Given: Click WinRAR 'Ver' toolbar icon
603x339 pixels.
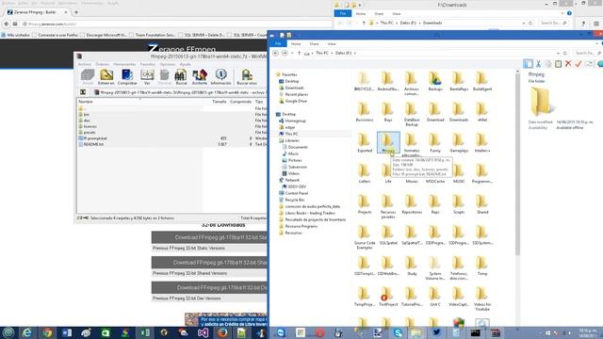Looking at the screenshot, I should [x=147, y=76].
